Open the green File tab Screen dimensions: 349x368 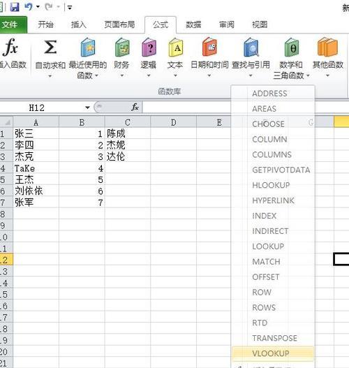(x=13, y=24)
